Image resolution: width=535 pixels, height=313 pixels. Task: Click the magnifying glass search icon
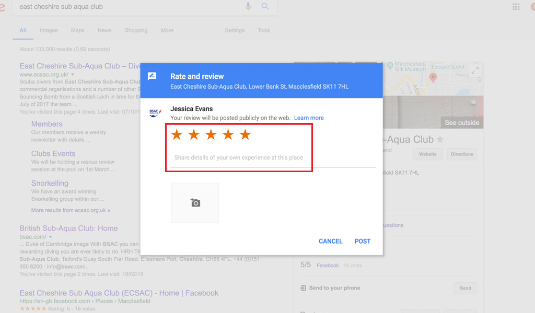[265, 6]
